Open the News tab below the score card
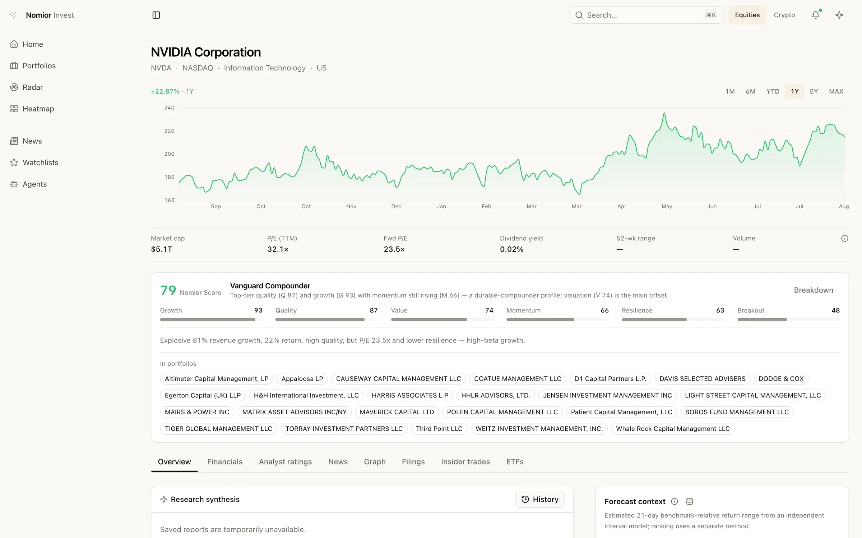 pos(338,462)
